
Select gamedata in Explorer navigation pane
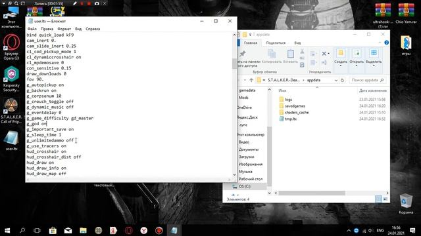point(247,90)
